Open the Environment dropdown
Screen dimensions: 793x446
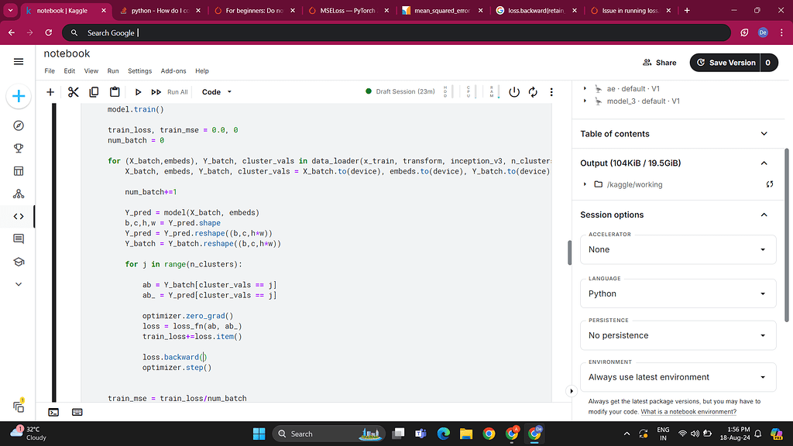[x=678, y=377]
